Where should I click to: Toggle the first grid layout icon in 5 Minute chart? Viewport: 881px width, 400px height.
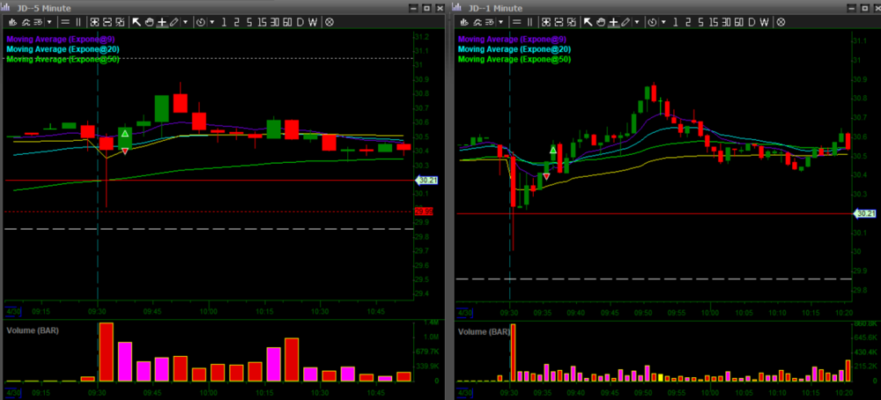94,21
